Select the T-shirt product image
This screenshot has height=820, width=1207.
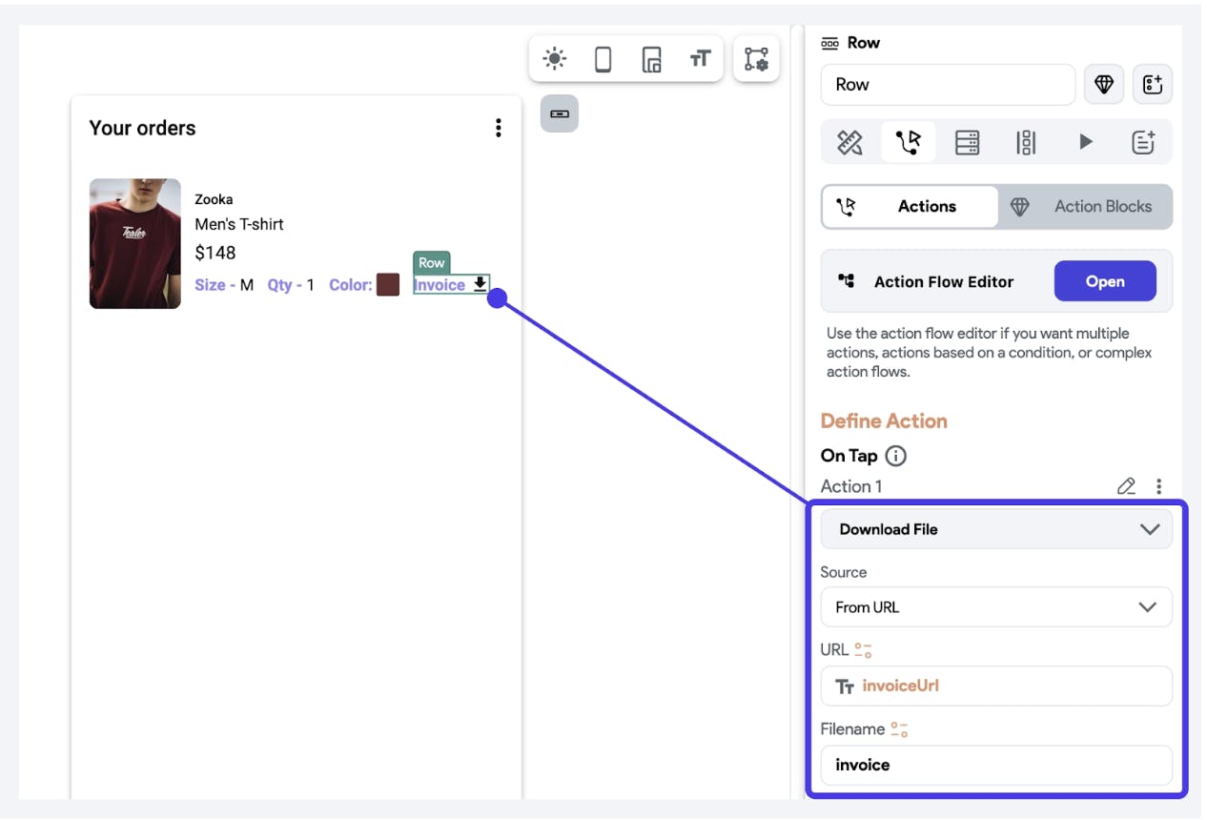(x=135, y=244)
